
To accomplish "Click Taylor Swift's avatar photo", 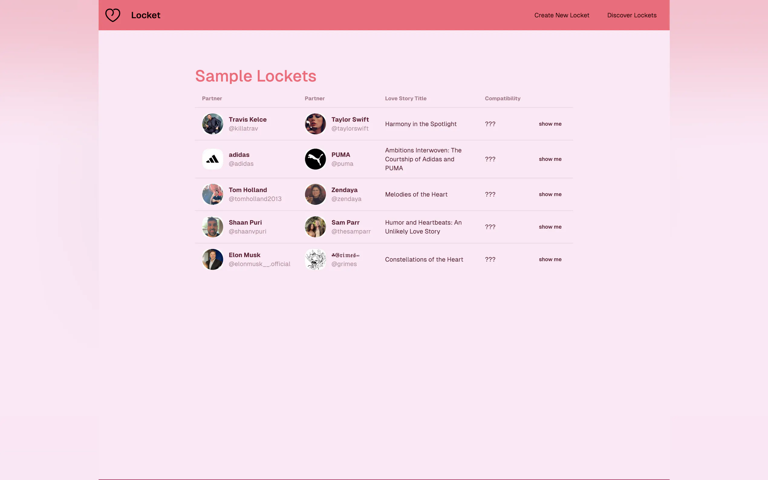I will 315,124.
